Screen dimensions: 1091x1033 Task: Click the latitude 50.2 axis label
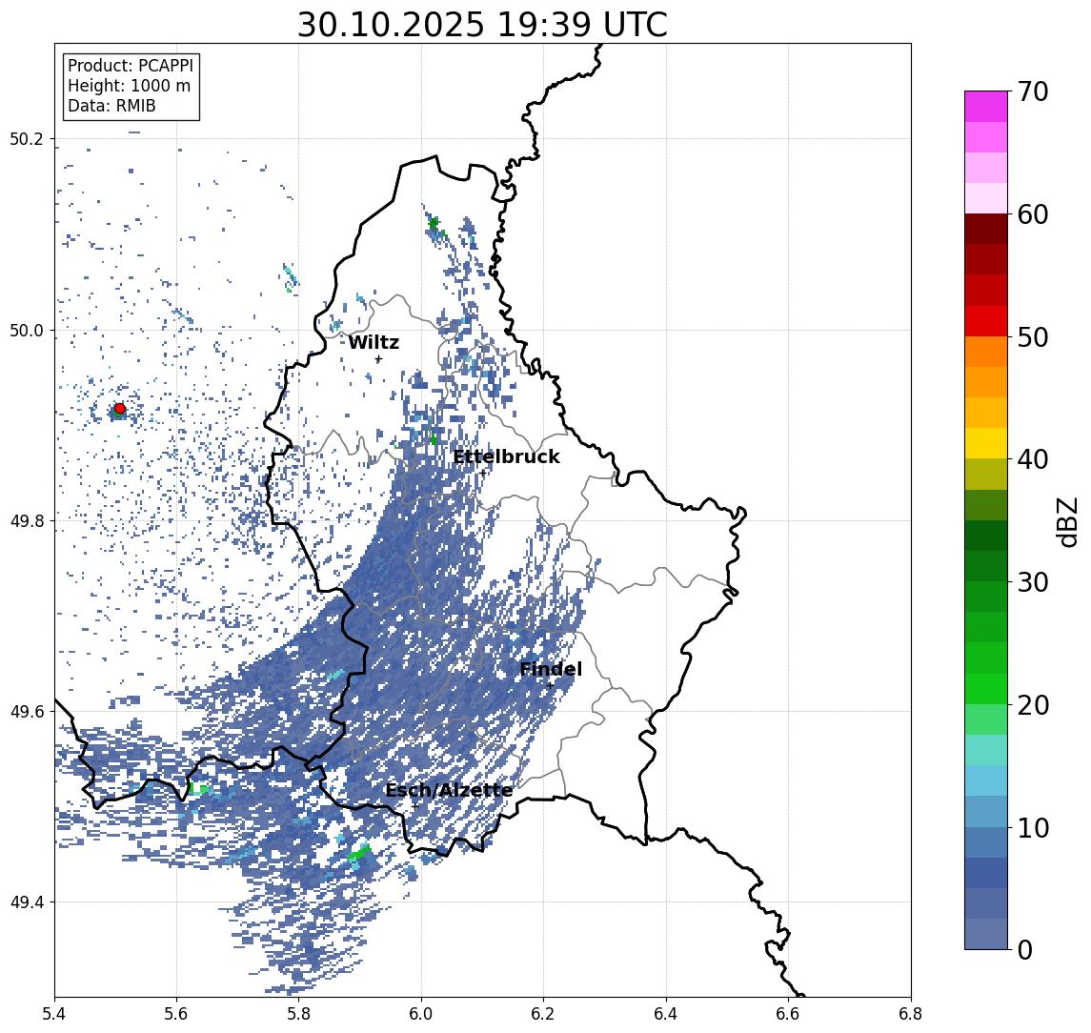[27, 138]
